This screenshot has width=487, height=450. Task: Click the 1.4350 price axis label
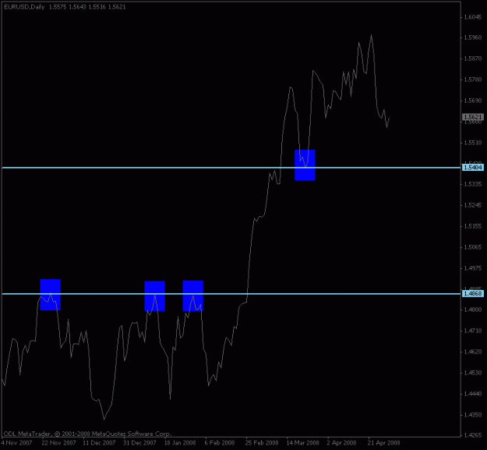pos(473,415)
